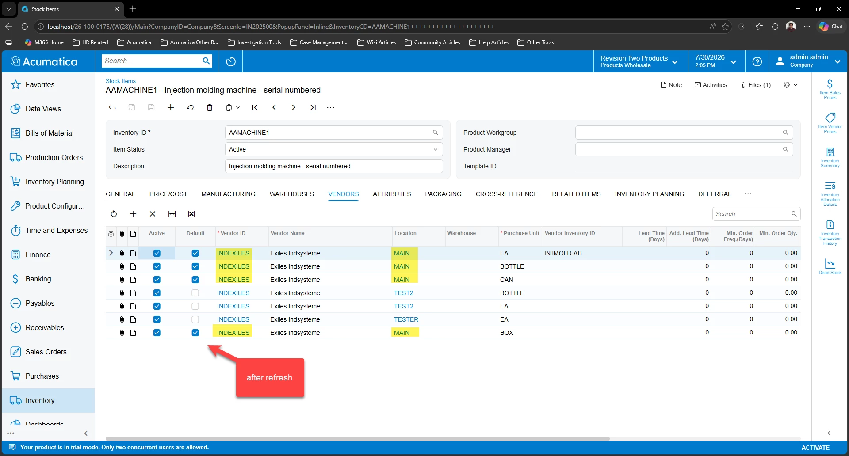
Task: Open Inventory Allocation Details panel
Action: [x=830, y=193]
